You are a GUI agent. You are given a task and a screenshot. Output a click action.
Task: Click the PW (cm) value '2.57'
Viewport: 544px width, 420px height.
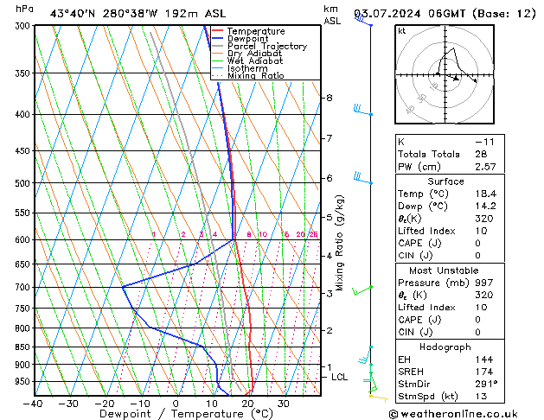pyautogui.click(x=485, y=167)
